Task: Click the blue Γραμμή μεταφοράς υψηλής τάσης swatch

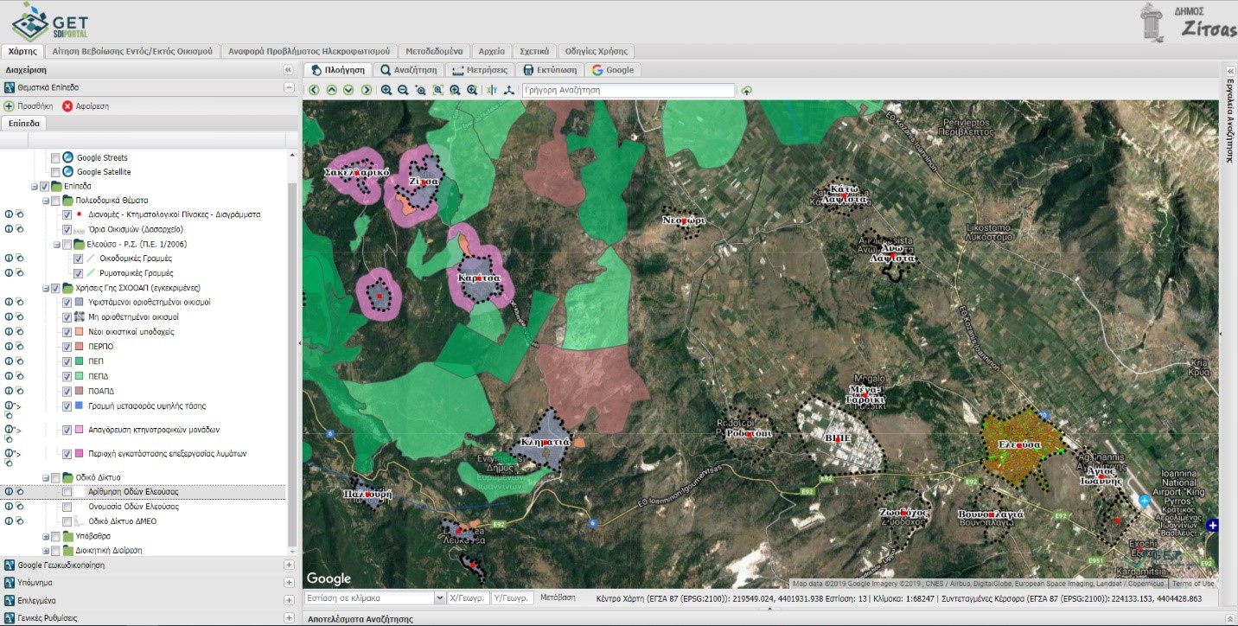Action: click(79, 406)
